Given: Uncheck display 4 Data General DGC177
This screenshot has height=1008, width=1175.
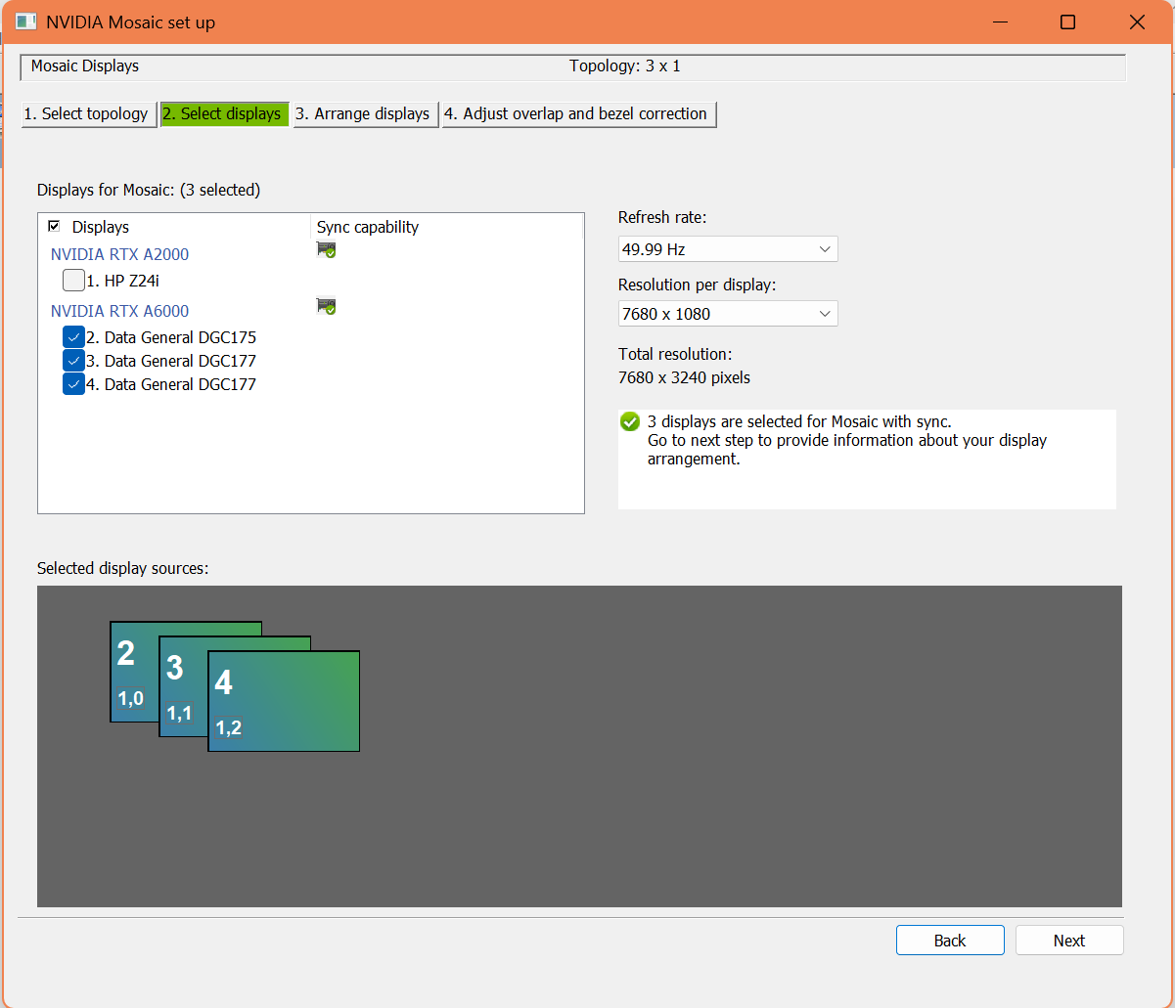Looking at the screenshot, I should tap(73, 384).
